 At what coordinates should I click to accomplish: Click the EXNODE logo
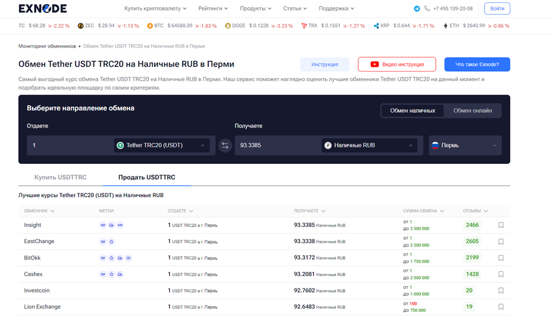coord(43,8)
